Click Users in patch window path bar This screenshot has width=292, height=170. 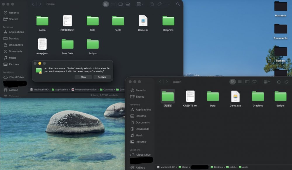[x=183, y=167]
